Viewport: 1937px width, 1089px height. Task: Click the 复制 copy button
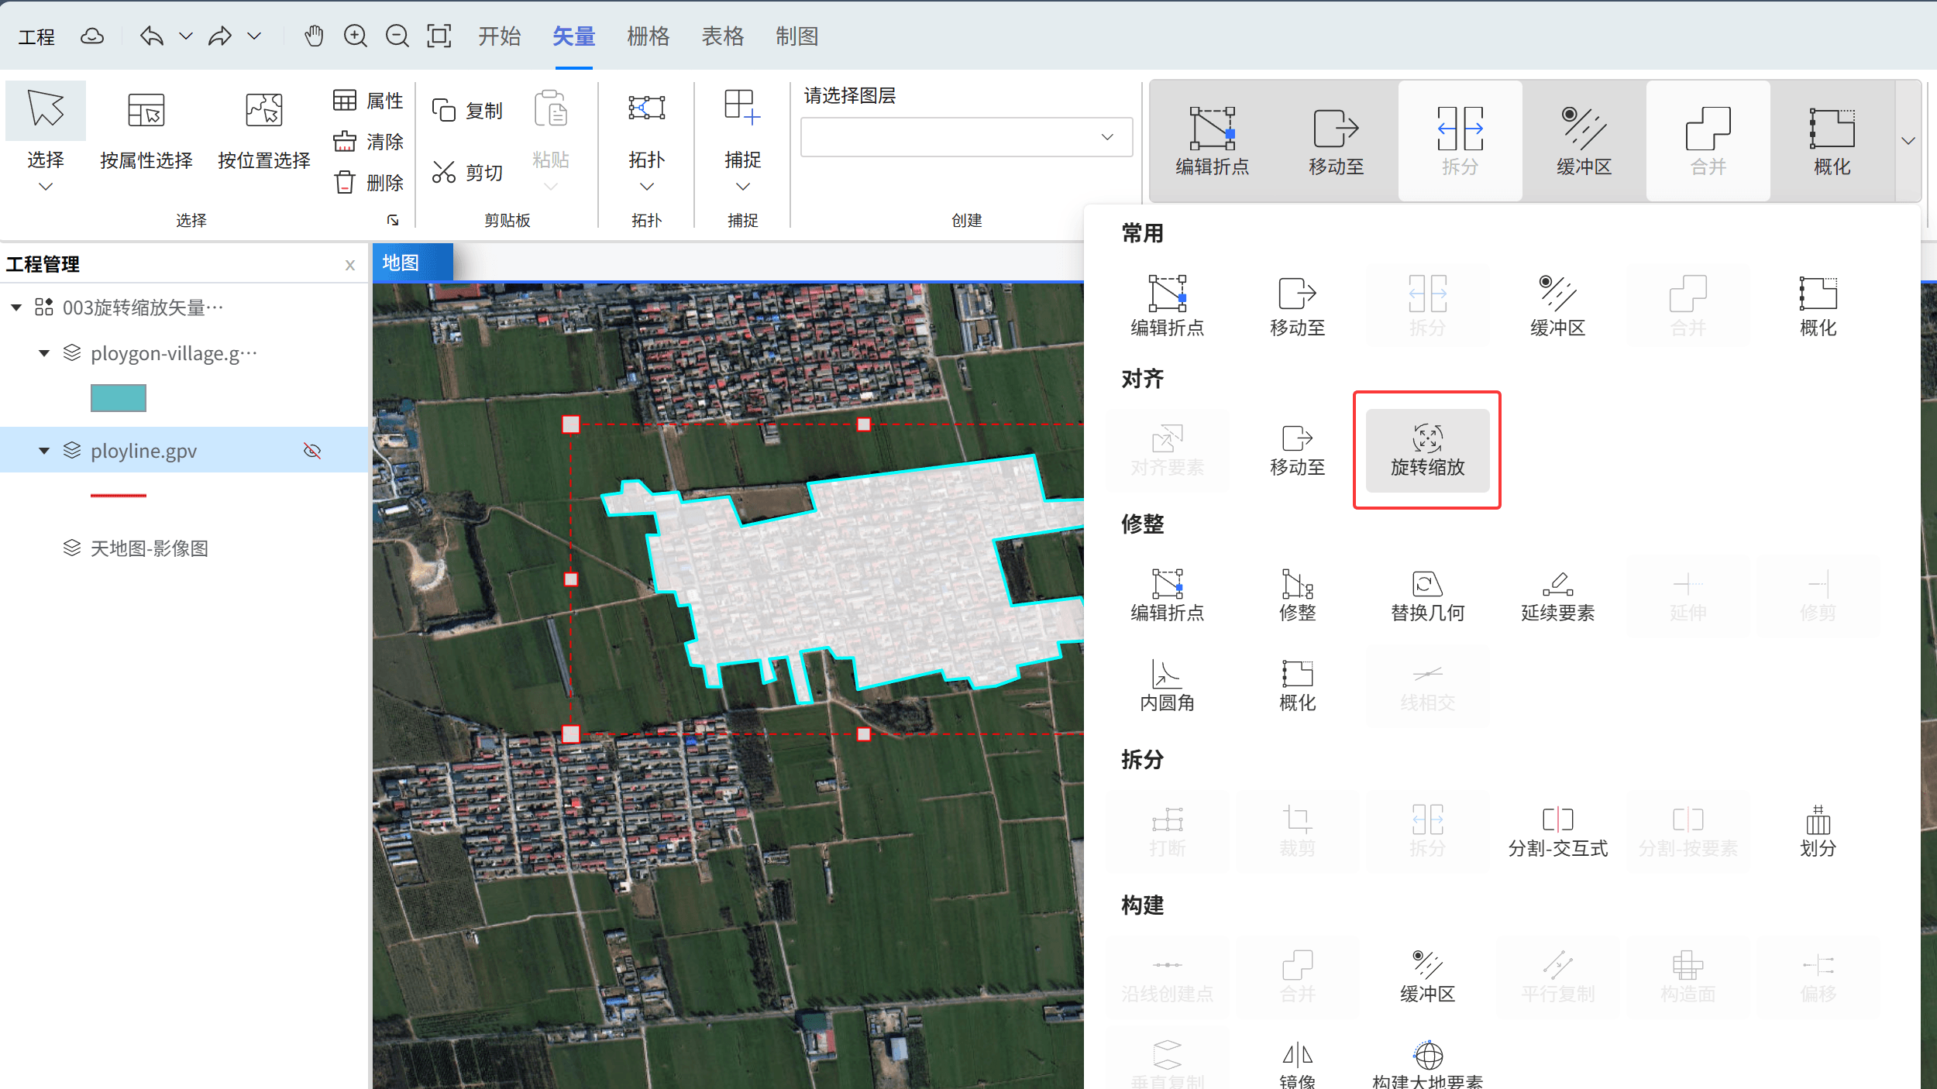tap(467, 111)
